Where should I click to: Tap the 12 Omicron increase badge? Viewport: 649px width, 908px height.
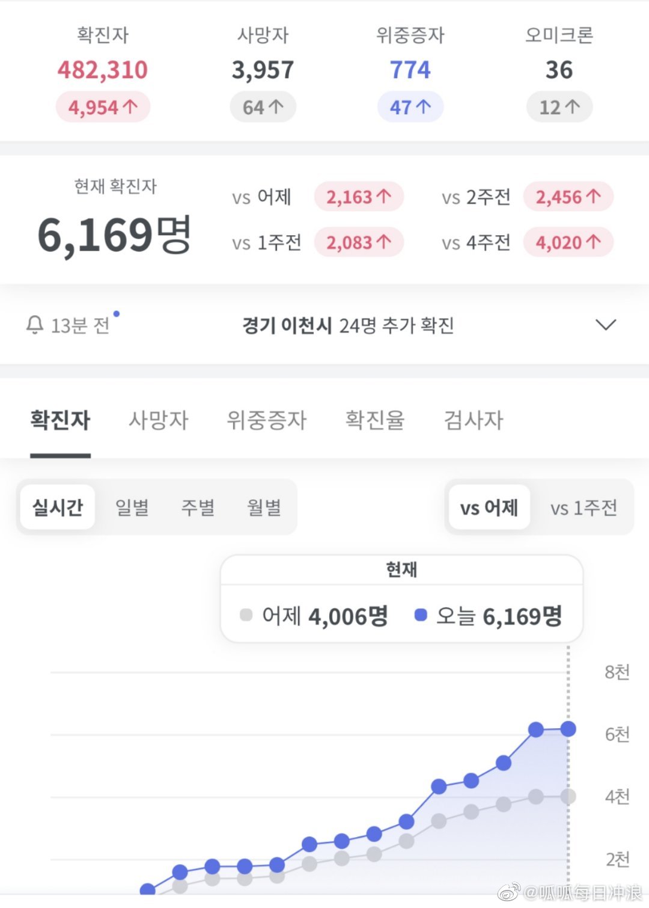click(559, 108)
